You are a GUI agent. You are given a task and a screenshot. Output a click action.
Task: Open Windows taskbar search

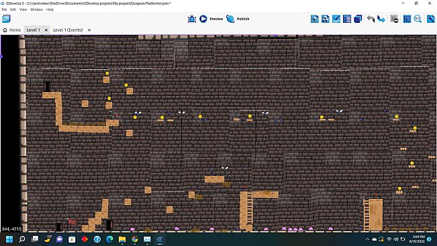pos(22,239)
